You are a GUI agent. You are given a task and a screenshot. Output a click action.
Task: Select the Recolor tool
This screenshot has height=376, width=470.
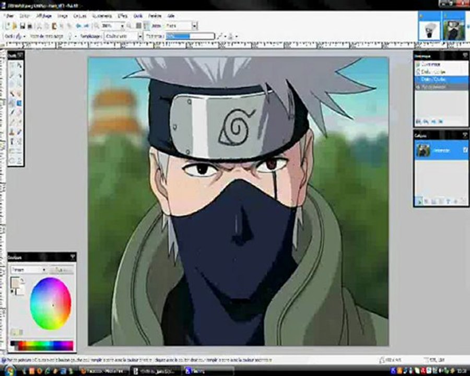[x=19, y=132]
